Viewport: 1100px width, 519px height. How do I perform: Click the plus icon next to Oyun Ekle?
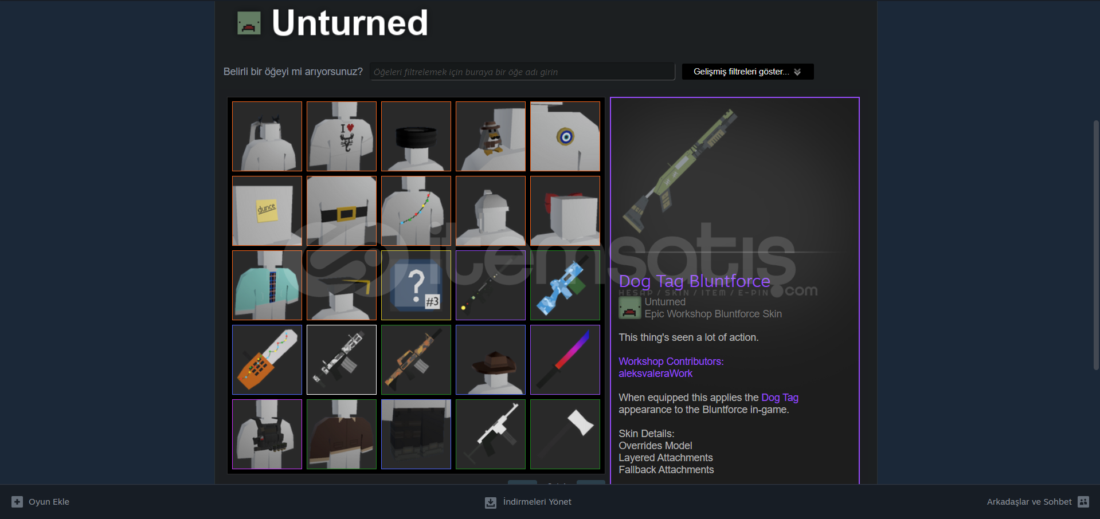(17, 502)
